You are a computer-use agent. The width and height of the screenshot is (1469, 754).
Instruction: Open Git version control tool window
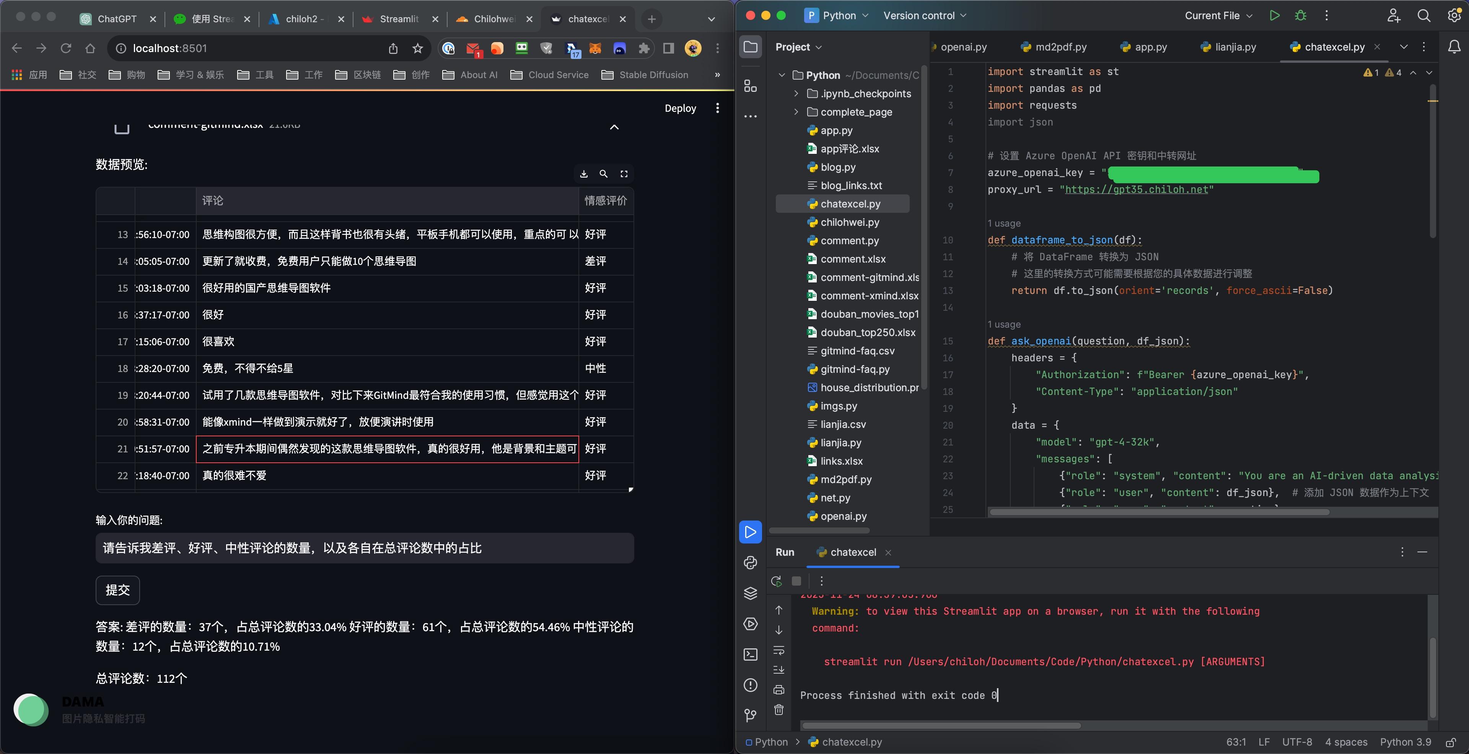click(751, 715)
